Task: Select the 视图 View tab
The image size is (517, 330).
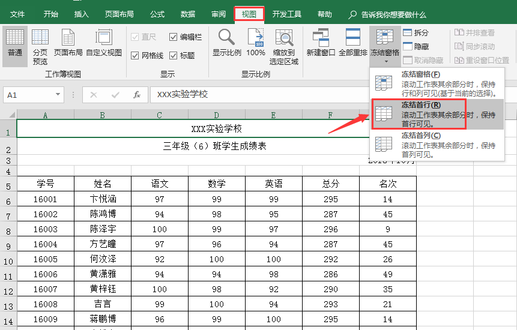Action: click(x=249, y=14)
